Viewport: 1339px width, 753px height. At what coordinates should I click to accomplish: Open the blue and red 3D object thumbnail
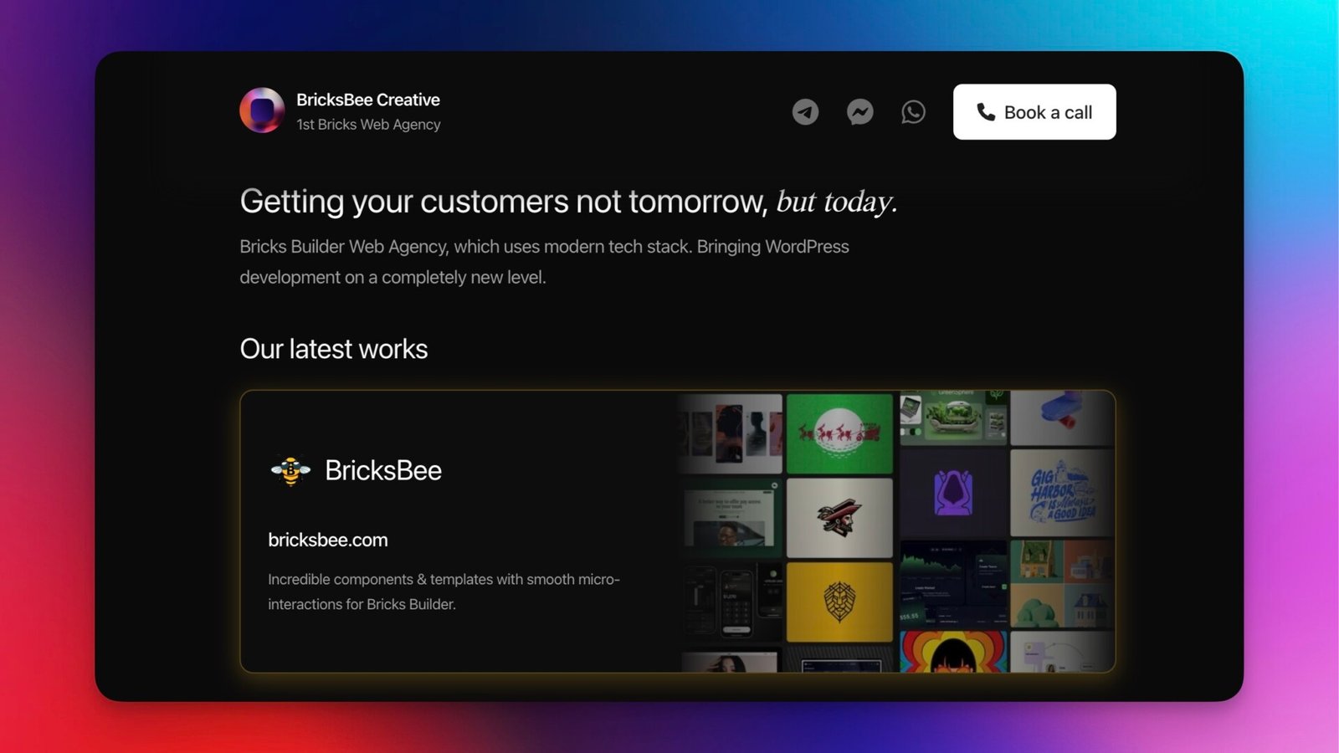point(1062,417)
